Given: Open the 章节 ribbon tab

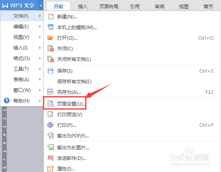Looking at the screenshot, I should [x=208, y=6].
